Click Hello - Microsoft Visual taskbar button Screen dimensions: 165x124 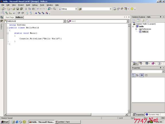point(42,122)
